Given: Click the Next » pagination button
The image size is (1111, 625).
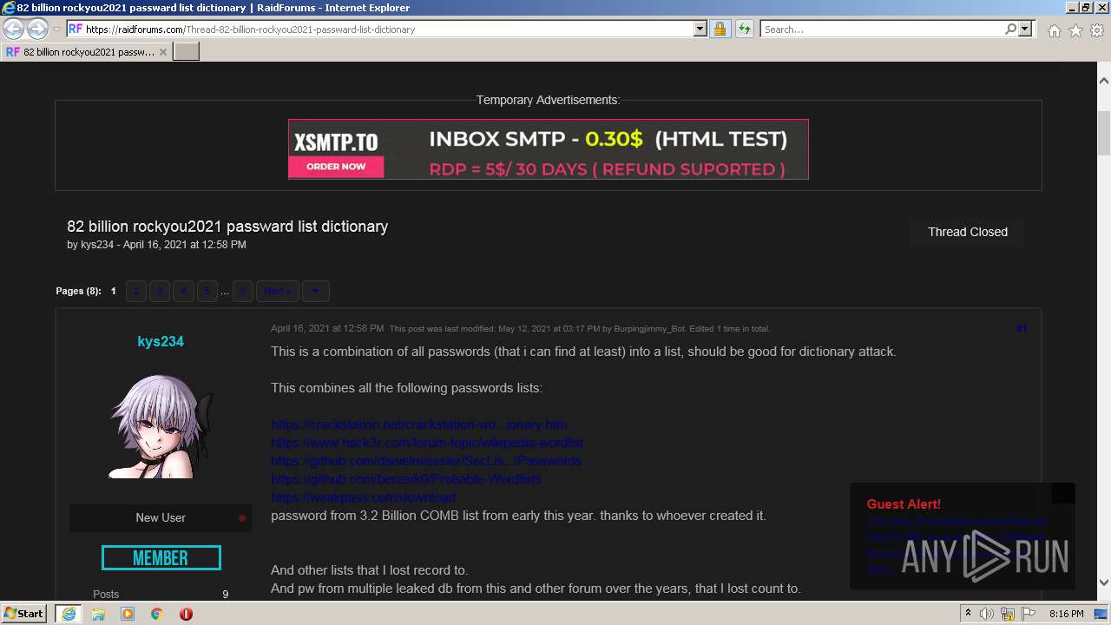Looking at the screenshot, I should (x=278, y=291).
